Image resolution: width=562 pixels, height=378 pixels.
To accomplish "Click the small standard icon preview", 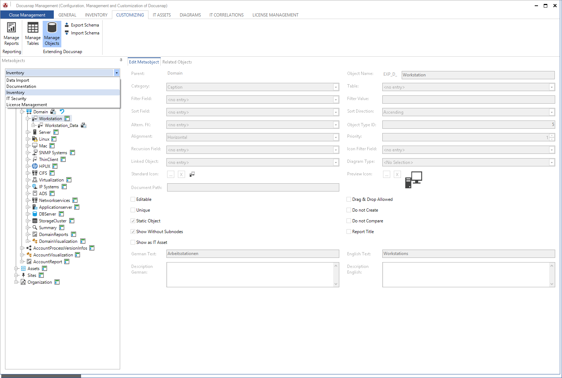I will click(192, 174).
